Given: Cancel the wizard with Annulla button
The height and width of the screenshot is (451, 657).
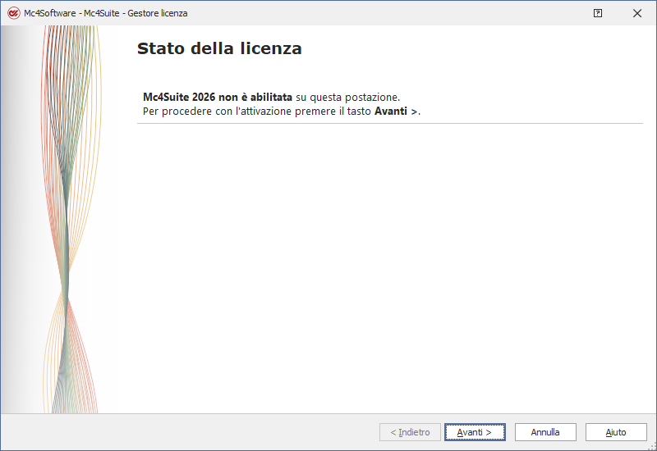Looking at the screenshot, I should [545, 432].
